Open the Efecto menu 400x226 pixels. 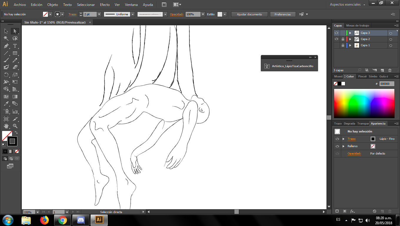pyautogui.click(x=105, y=5)
